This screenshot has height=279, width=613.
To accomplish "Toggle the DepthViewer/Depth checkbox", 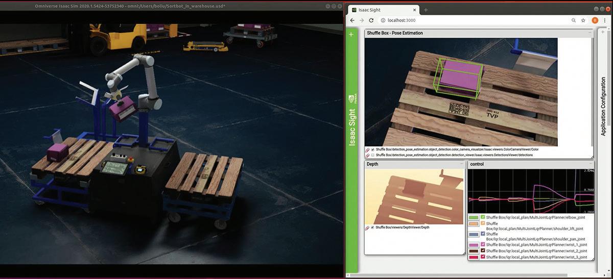I will coord(372,227).
